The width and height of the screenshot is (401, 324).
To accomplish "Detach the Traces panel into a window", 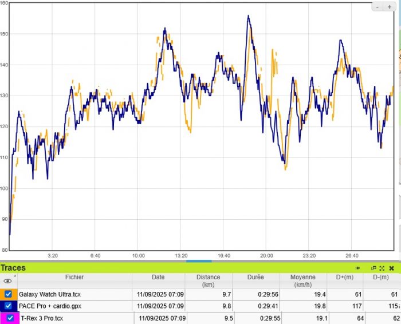I will (x=373, y=268).
